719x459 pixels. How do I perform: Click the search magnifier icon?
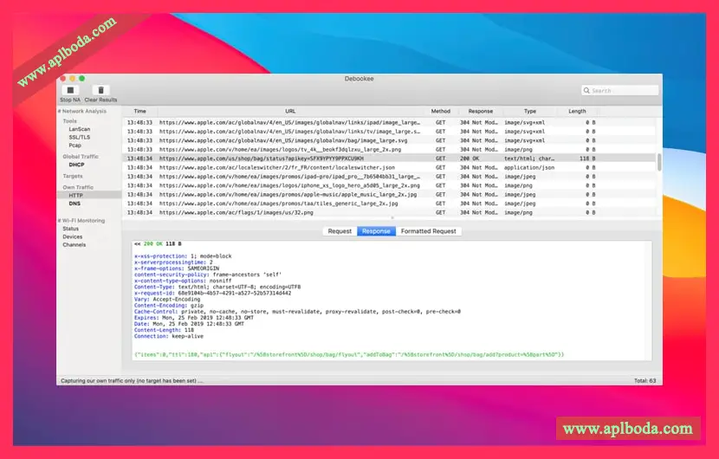[586, 90]
